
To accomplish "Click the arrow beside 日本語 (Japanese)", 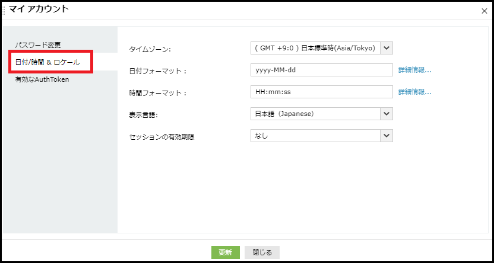I will 387,114.
